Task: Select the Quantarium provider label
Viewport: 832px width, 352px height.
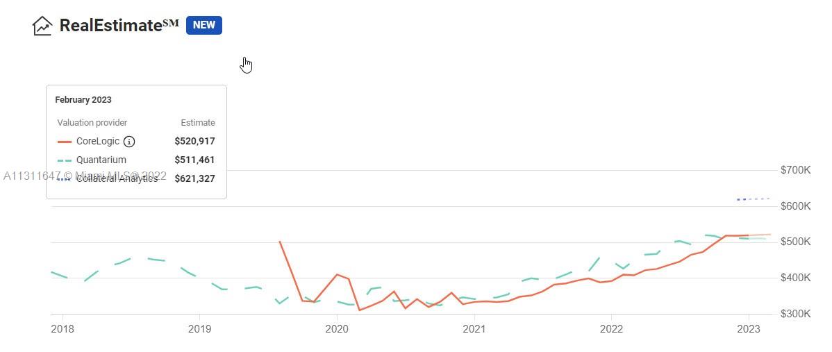Action: pyautogui.click(x=101, y=160)
